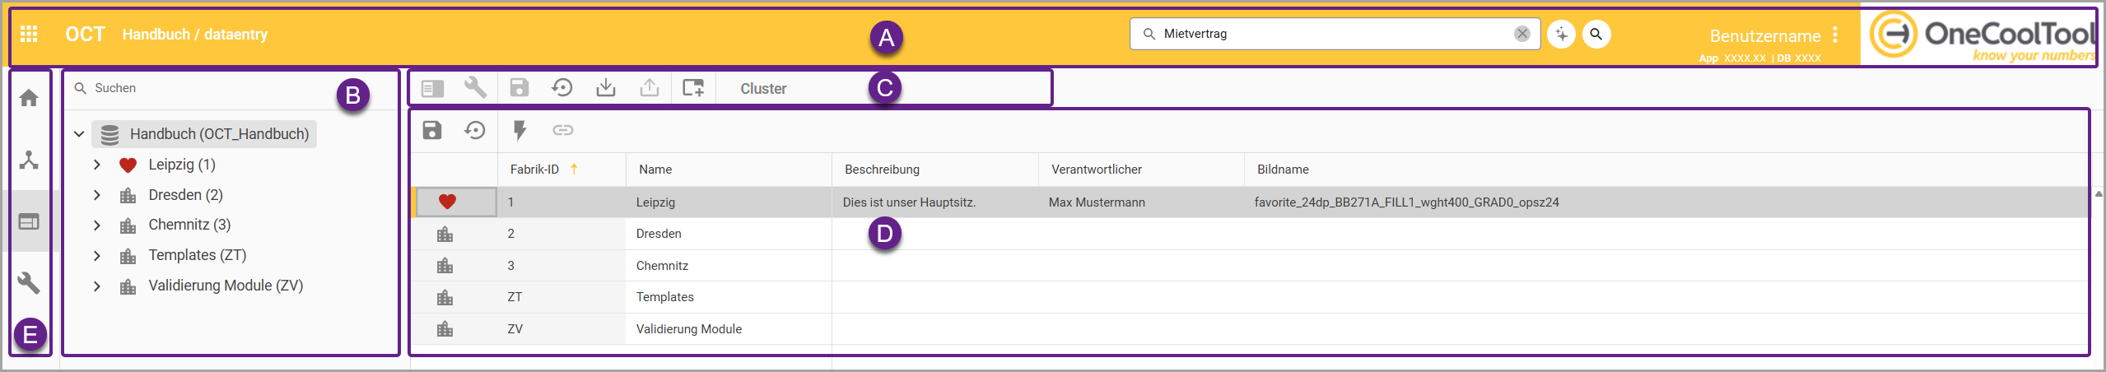This screenshot has width=2106, height=372.
Task: Clear the Mietvertrag search field
Action: [1522, 34]
